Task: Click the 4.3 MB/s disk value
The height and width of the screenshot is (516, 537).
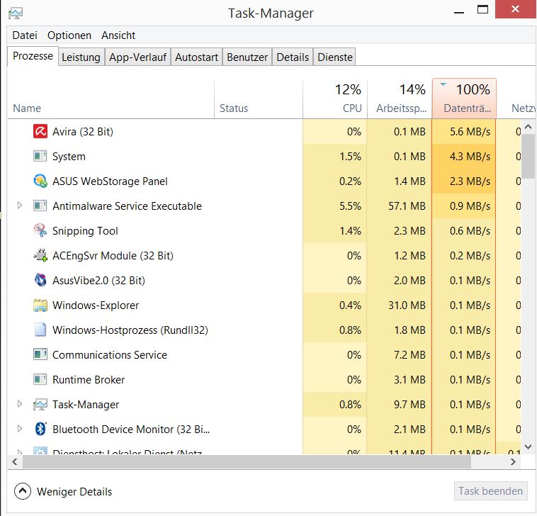Action: (x=470, y=156)
